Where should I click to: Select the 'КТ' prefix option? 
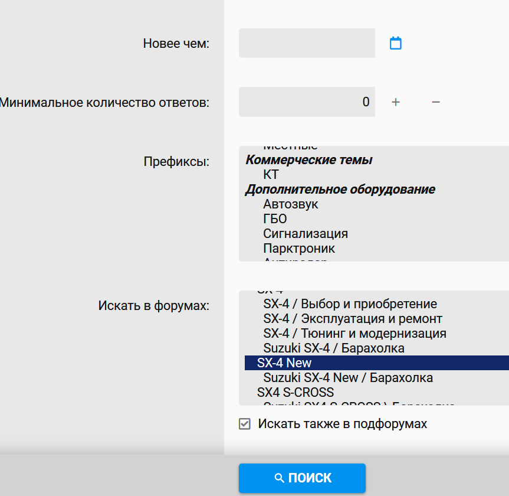[271, 175]
